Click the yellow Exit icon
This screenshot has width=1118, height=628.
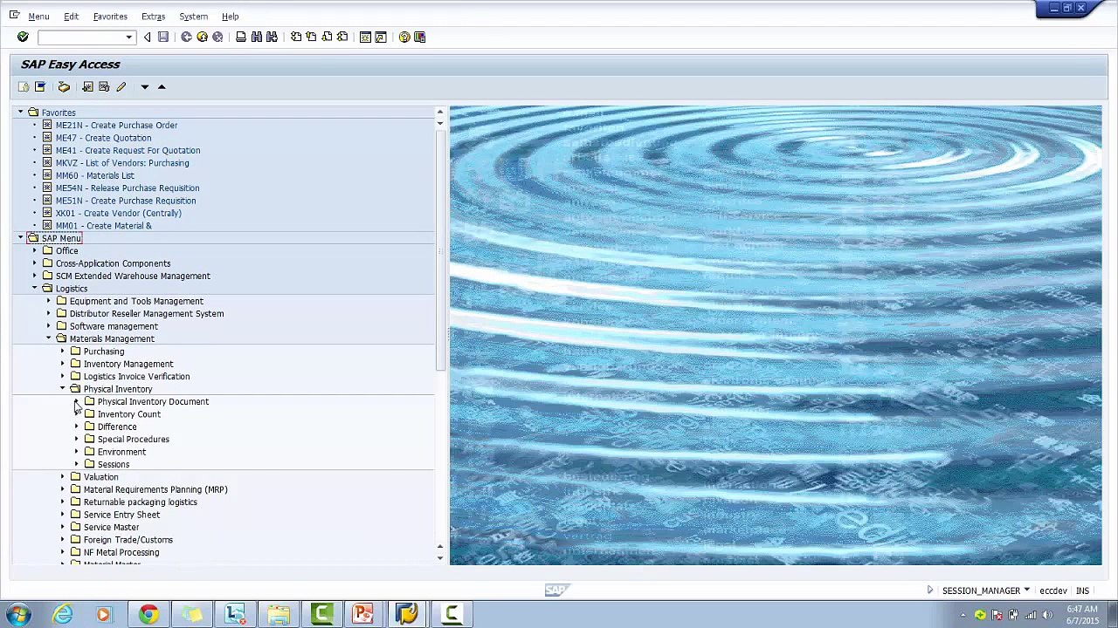[202, 37]
